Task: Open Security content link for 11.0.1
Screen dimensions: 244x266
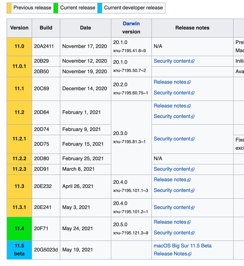Action: [x=174, y=61]
